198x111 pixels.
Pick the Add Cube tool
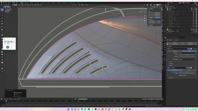(x=2, y=32)
